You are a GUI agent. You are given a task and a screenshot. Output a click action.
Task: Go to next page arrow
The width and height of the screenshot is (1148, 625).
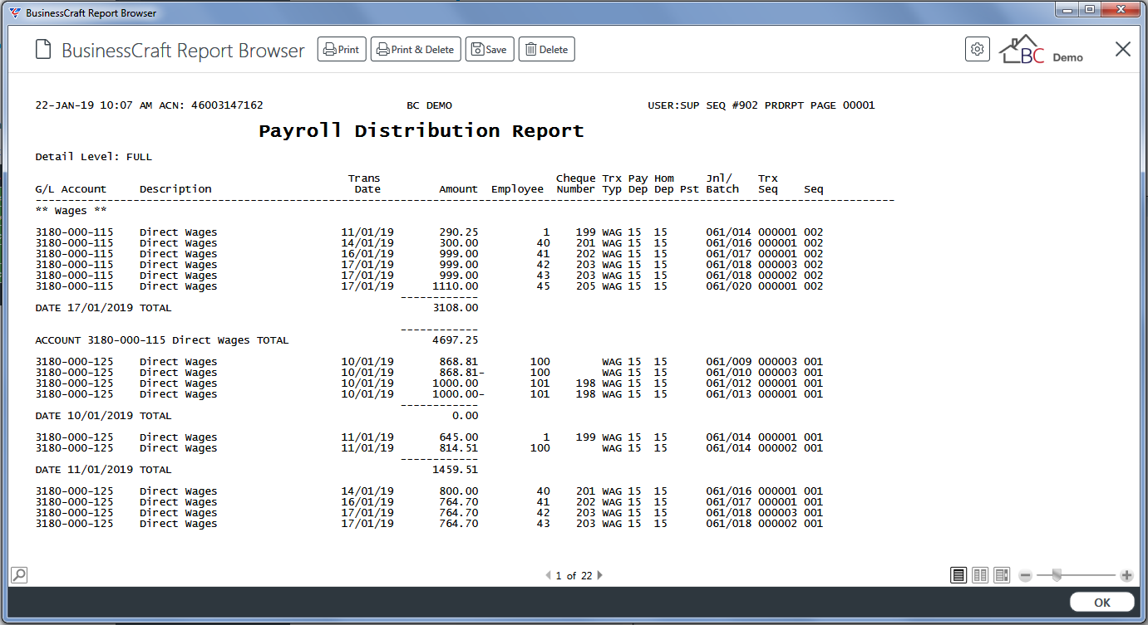click(x=600, y=575)
